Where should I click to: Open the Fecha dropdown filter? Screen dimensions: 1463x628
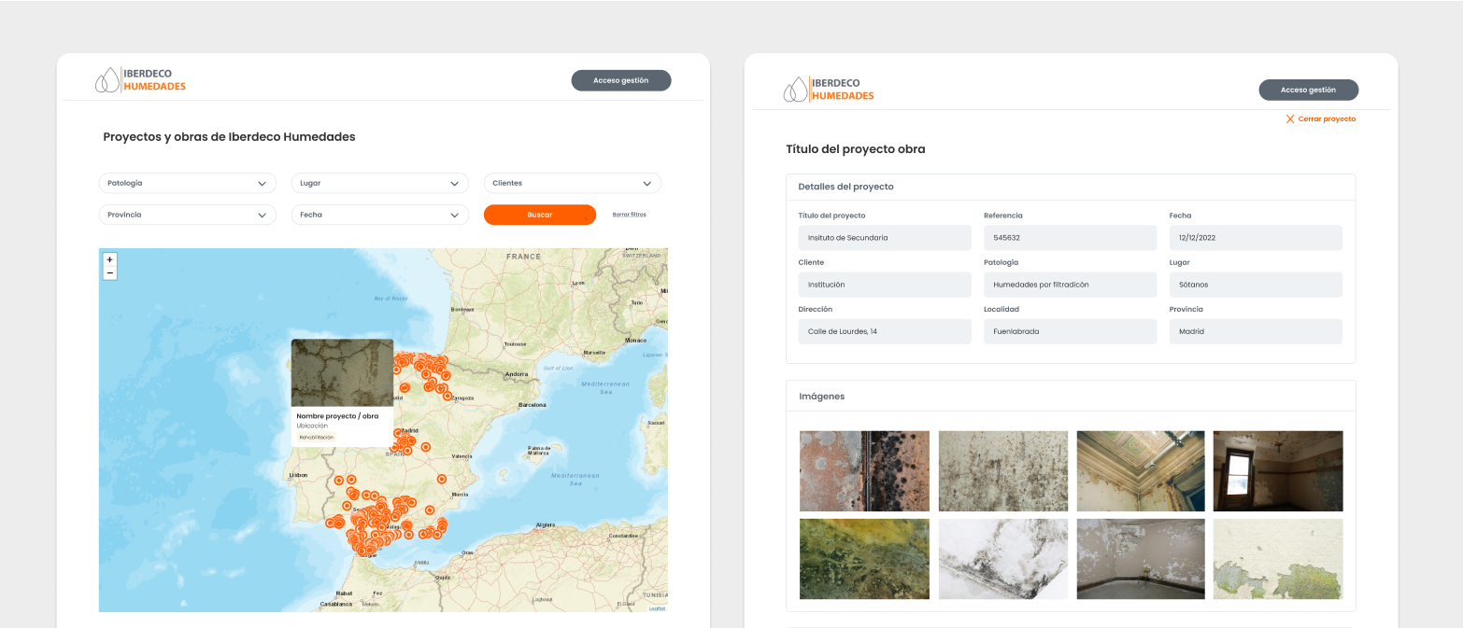tap(379, 215)
